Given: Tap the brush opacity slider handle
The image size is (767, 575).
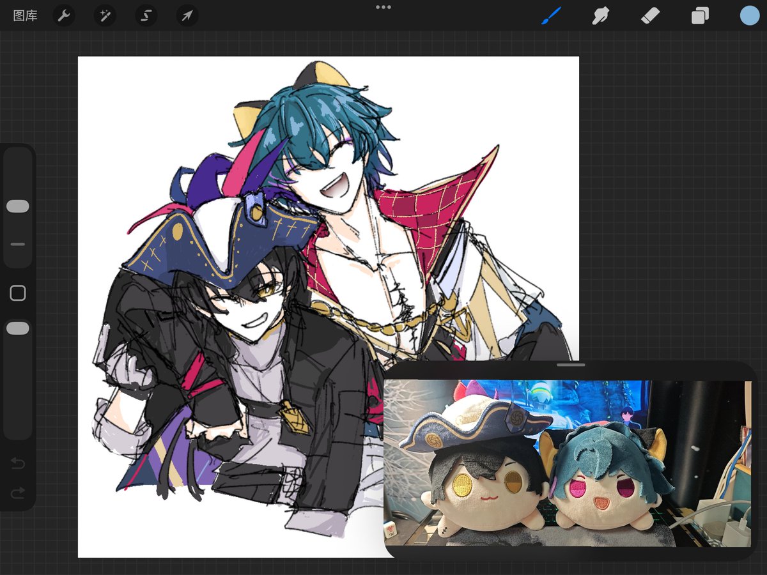Looking at the screenshot, I should [18, 328].
